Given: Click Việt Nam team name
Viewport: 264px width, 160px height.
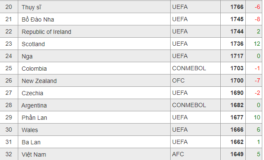Looking at the screenshot, I should [x=34, y=154].
